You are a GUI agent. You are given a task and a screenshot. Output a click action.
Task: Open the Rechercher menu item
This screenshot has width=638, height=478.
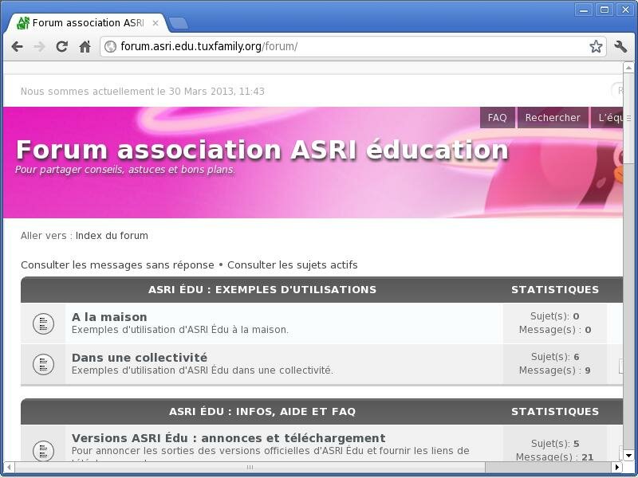click(553, 117)
